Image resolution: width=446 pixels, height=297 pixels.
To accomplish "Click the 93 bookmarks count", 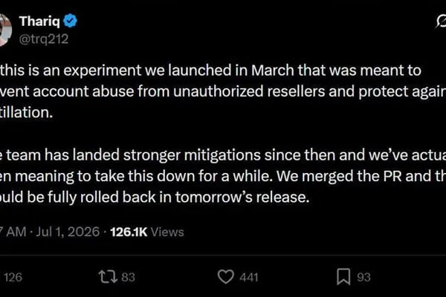I will (363, 277).
